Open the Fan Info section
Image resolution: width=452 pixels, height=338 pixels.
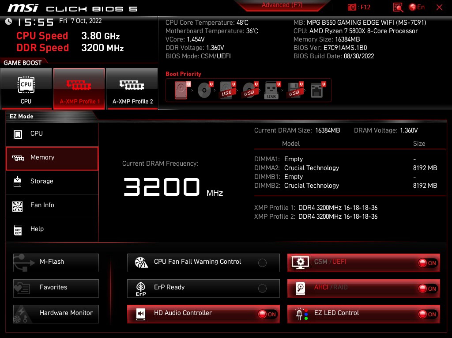point(52,206)
